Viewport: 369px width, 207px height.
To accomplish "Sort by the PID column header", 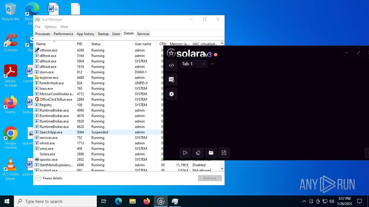I will tap(82, 44).
